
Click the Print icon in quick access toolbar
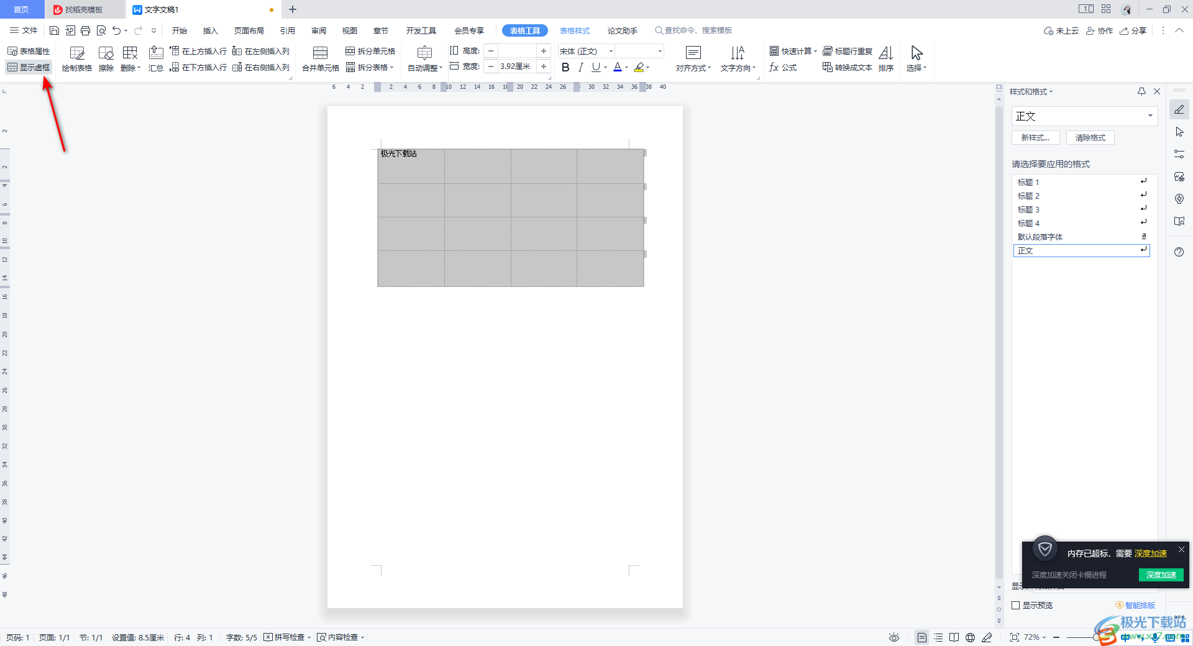pyautogui.click(x=86, y=30)
